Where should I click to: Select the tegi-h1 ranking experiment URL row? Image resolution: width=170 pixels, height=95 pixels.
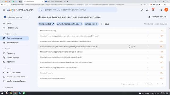102,41
